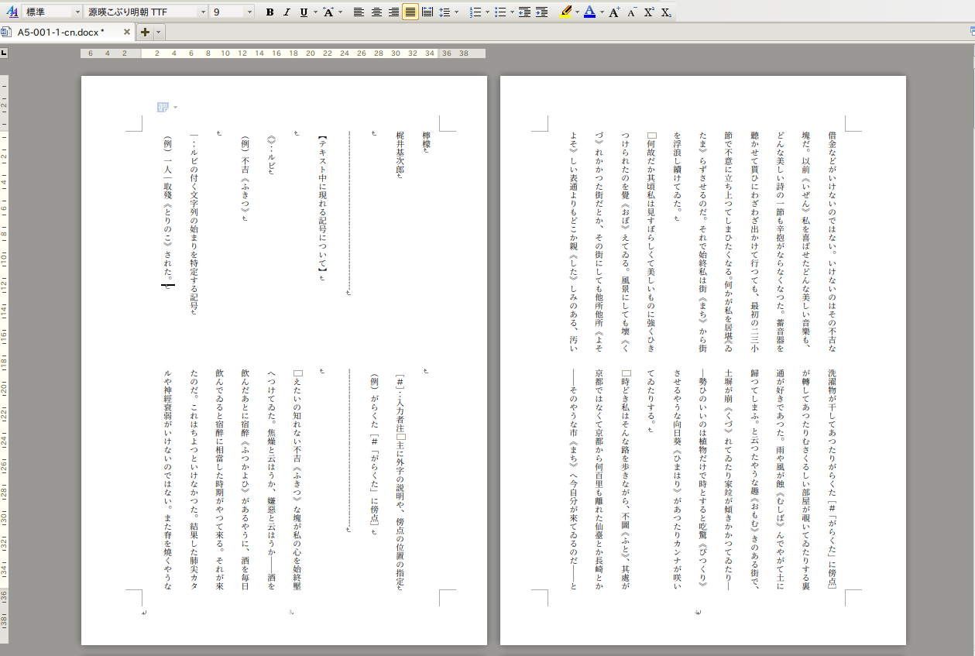Expand underline style options arrow
This screenshot has width=975, height=656.
click(x=315, y=12)
